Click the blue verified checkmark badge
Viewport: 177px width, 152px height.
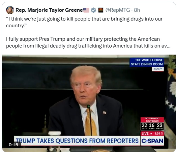tap(93, 10)
